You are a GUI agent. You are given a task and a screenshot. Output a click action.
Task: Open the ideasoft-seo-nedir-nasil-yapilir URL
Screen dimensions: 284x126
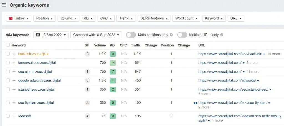coord(240,118)
